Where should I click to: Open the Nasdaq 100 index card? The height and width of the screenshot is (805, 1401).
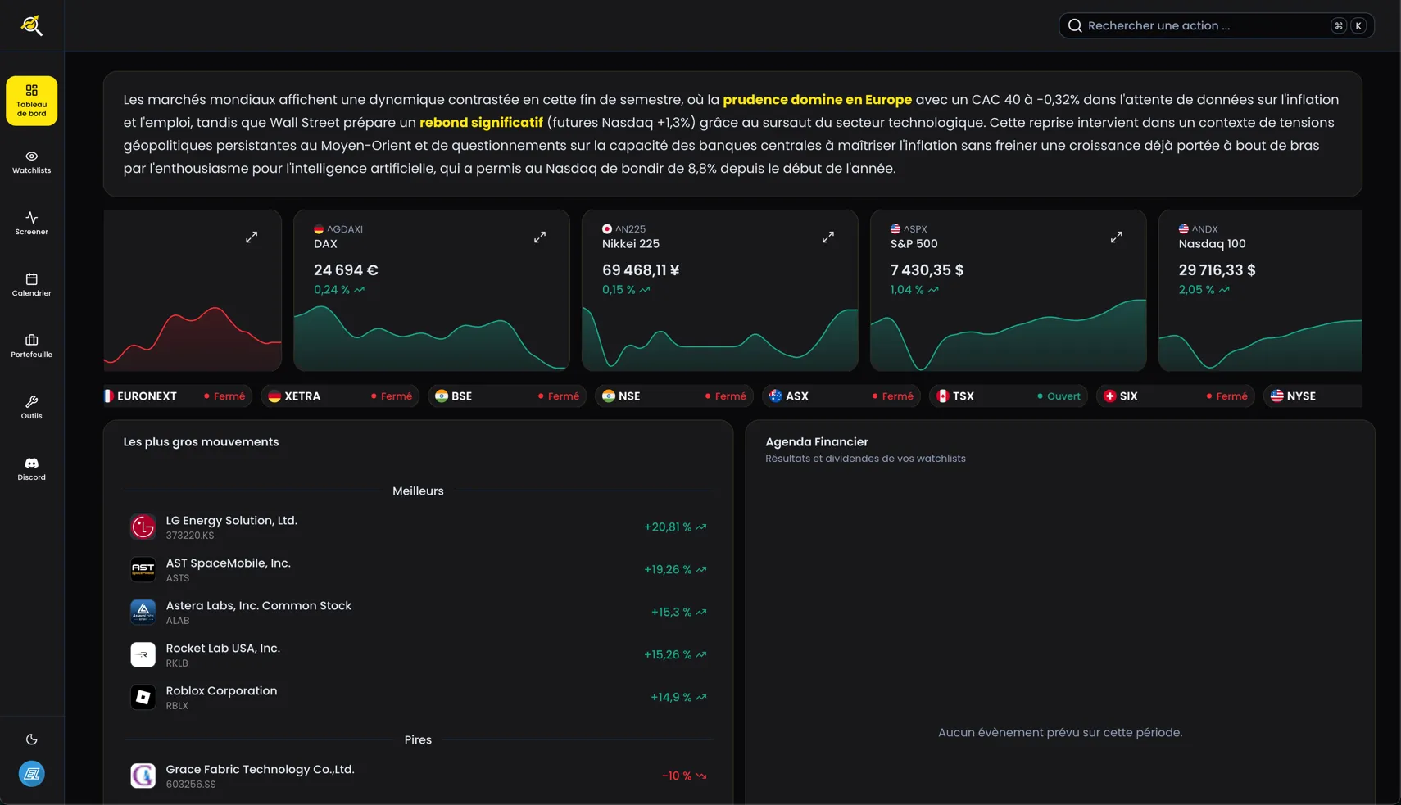(1260, 290)
